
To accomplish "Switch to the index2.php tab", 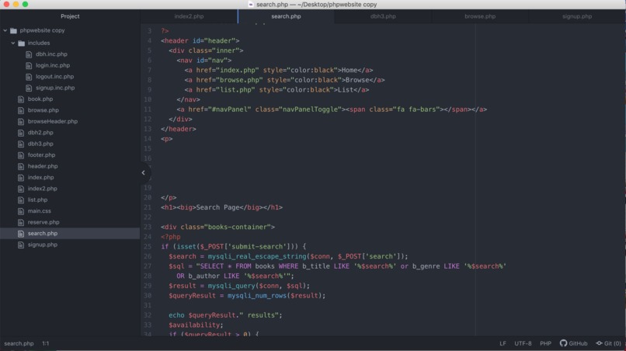I will click(189, 16).
